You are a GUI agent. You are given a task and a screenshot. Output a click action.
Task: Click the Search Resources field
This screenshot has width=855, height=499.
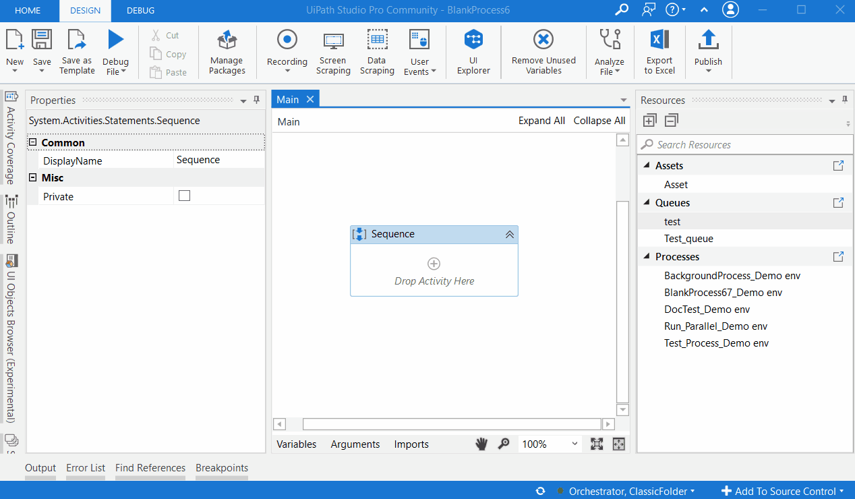[745, 144]
